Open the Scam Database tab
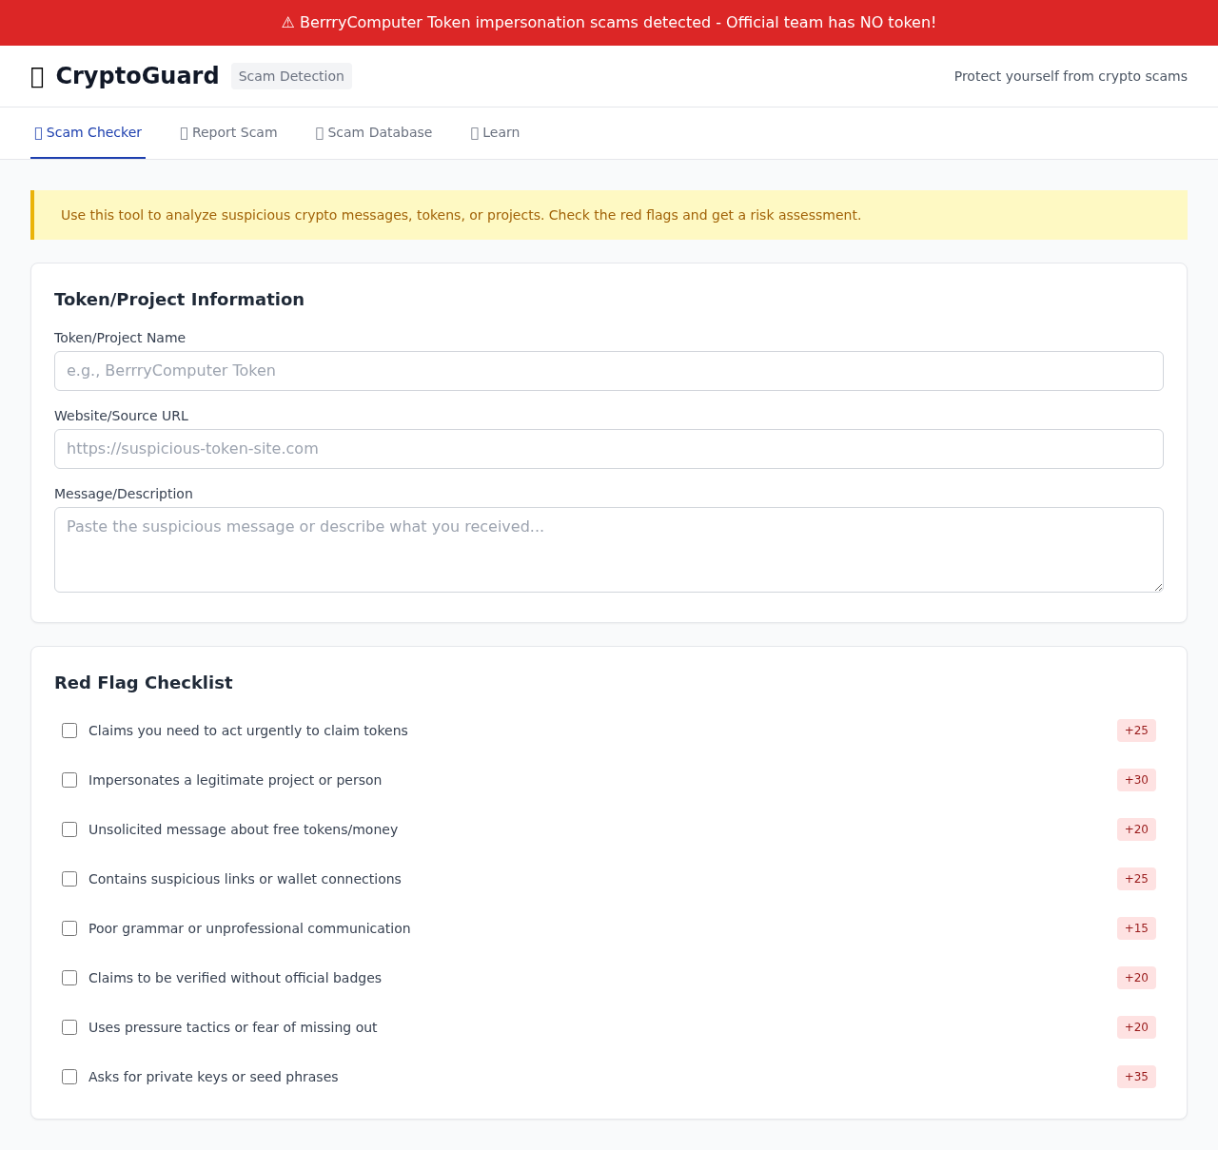Screen dimensions: 1218x1150 click(x=374, y=132)
